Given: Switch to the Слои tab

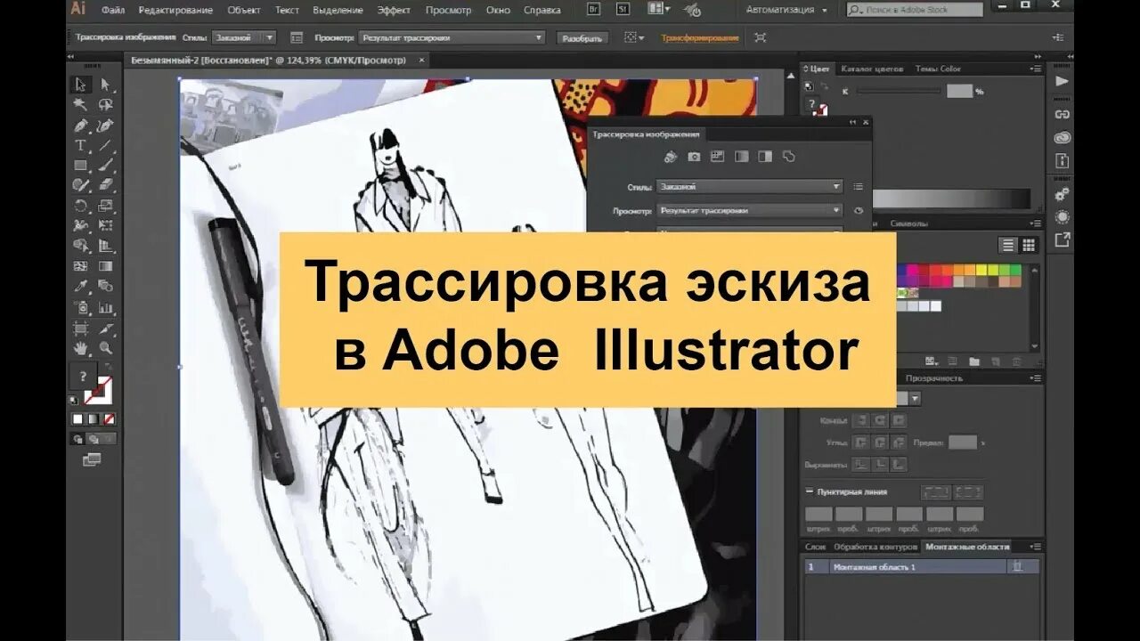Looking at the screenshot, I should (x=815, y=547).
